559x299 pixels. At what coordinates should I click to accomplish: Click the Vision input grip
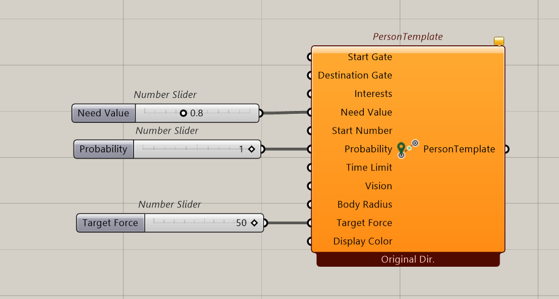(x=309, y=186)
